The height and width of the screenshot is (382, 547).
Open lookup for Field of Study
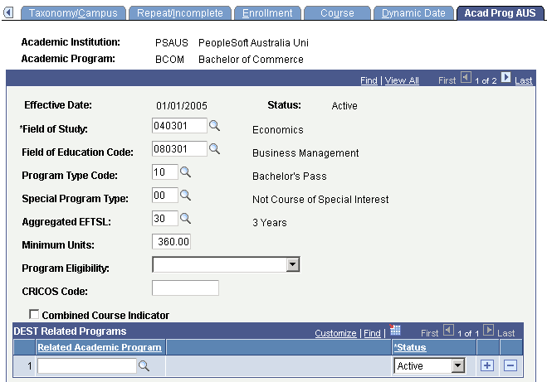214,125
